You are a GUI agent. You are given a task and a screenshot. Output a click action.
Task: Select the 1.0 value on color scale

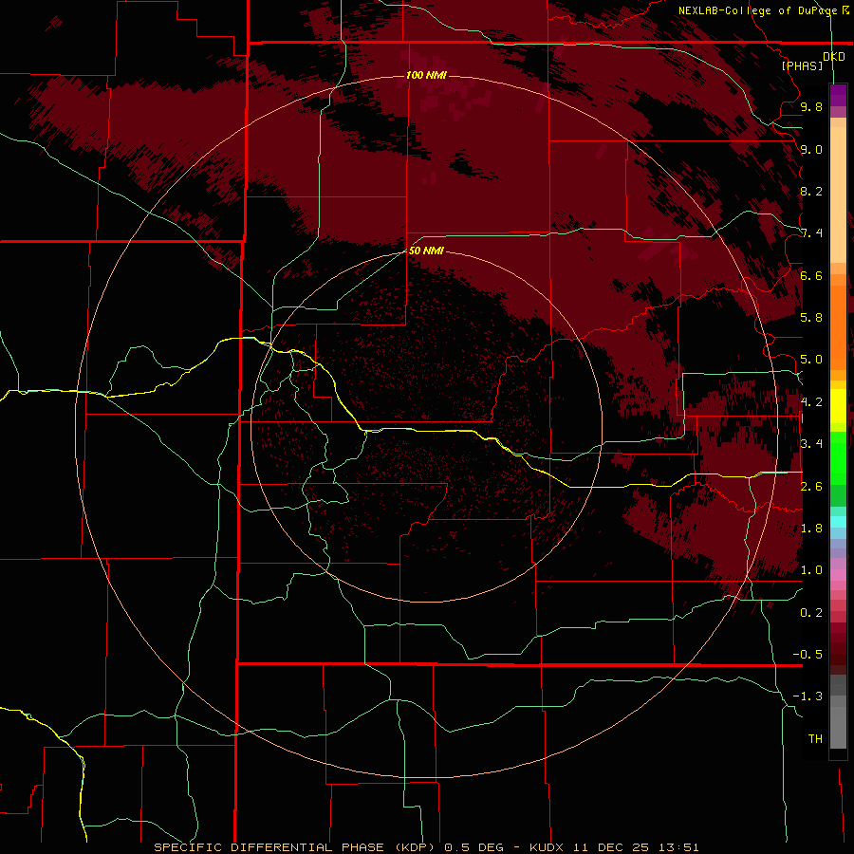pos(811,570)
